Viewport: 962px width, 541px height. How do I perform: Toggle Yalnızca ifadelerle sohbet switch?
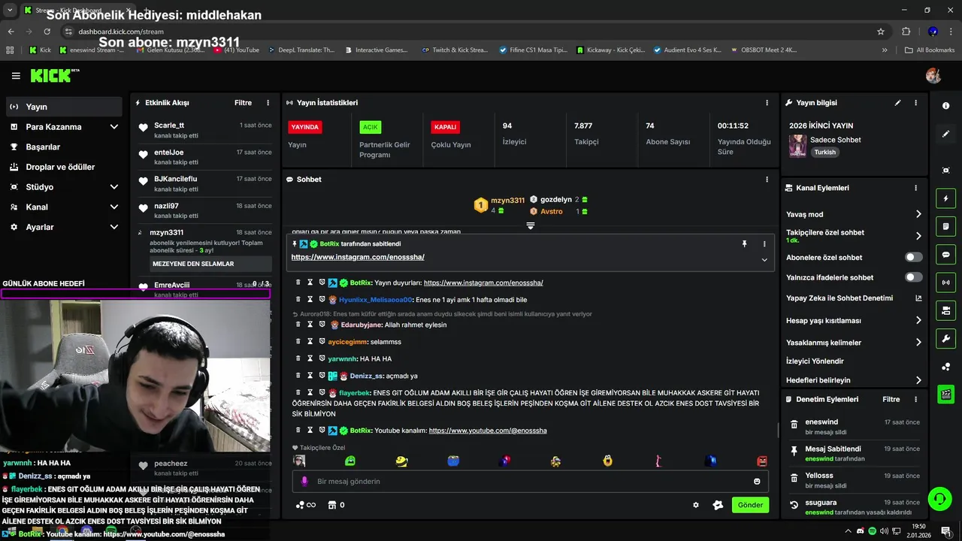pos(914,277)
